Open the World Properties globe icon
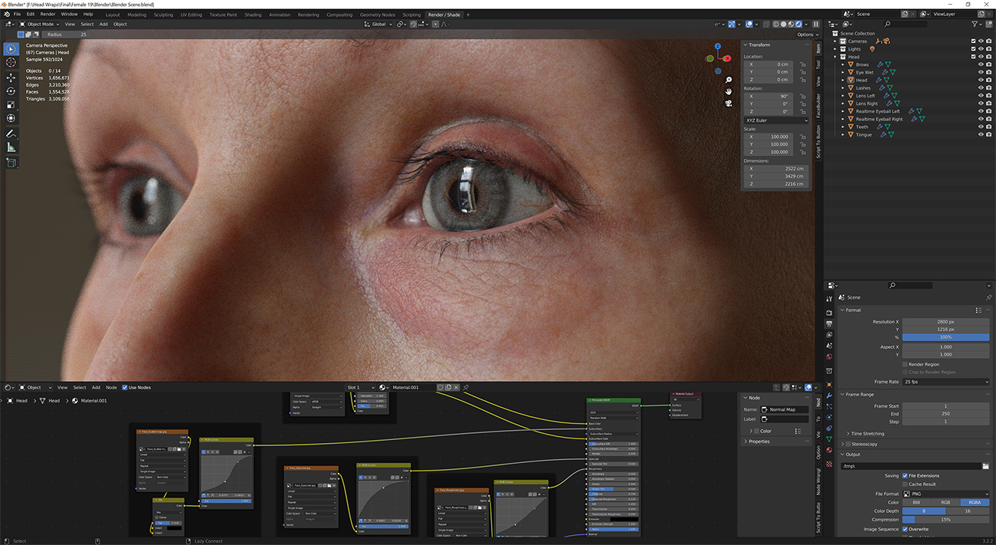This screenshot has height=545, width=996. click(x=828, y=356)
